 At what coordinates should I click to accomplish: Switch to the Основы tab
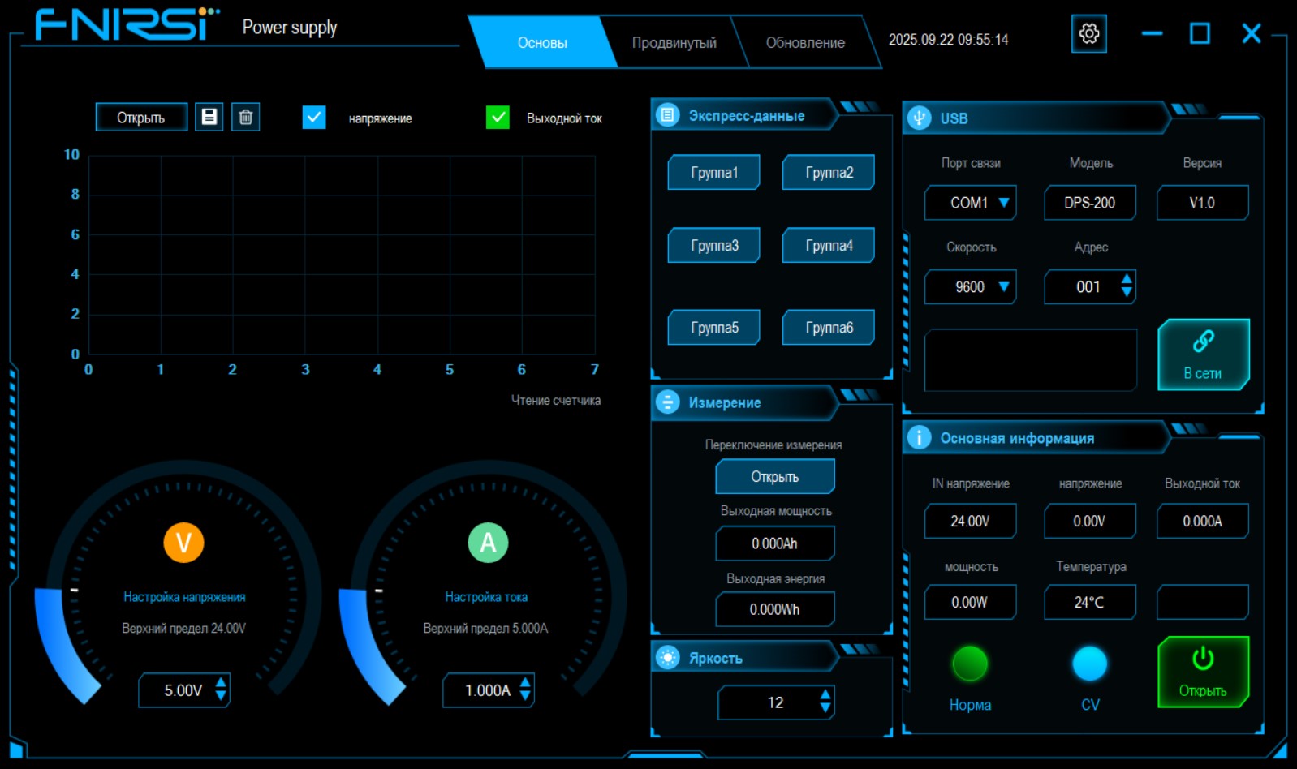(x=542, y=42)
